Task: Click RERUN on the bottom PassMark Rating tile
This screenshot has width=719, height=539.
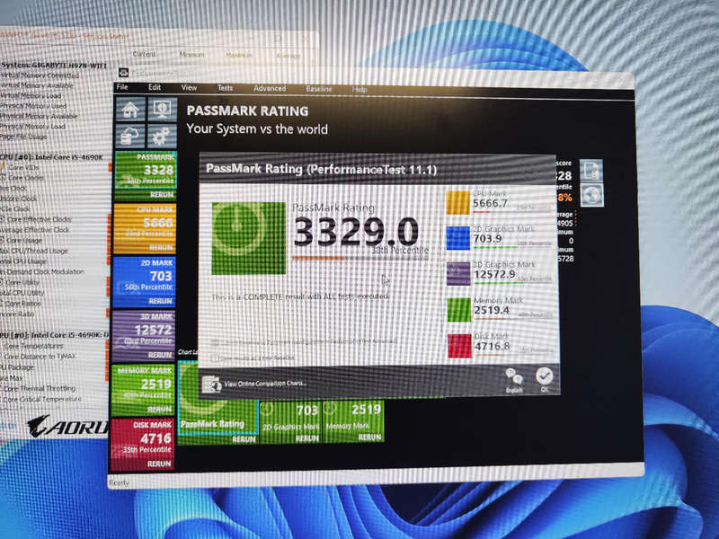Action: [x=244, y=439]
